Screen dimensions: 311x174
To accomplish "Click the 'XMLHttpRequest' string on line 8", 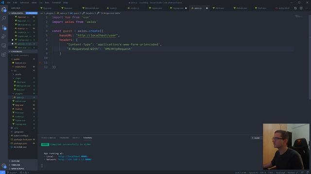I will click(x=118, y=49).
